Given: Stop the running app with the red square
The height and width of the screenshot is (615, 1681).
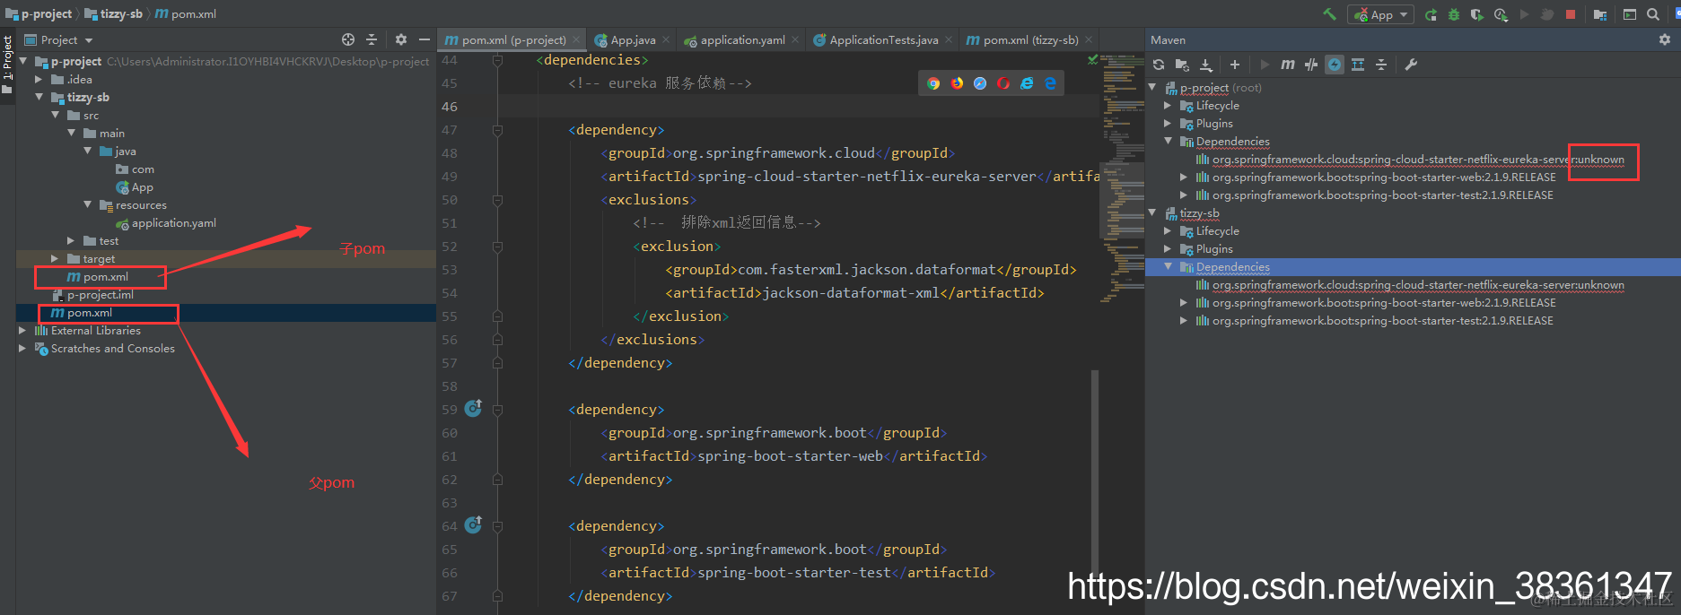Looking at the screenshot, I should click(1571, 14).
